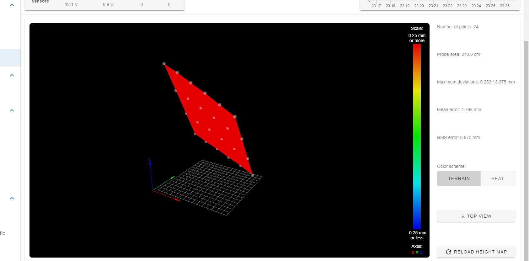The height and width of the screenshot is (261, 529).
Task: Click the '0.25 mm or more' scale label
Action: tap(417, 38)
